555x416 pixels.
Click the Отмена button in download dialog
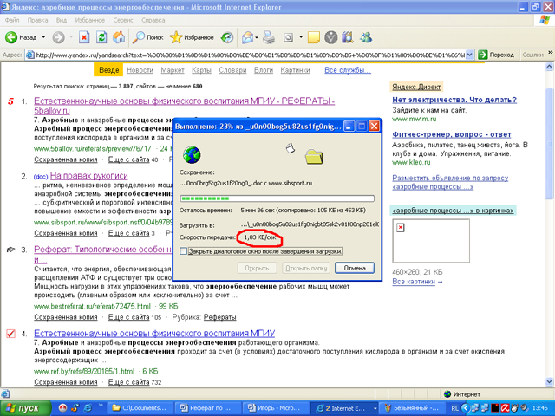pos(355,268)
